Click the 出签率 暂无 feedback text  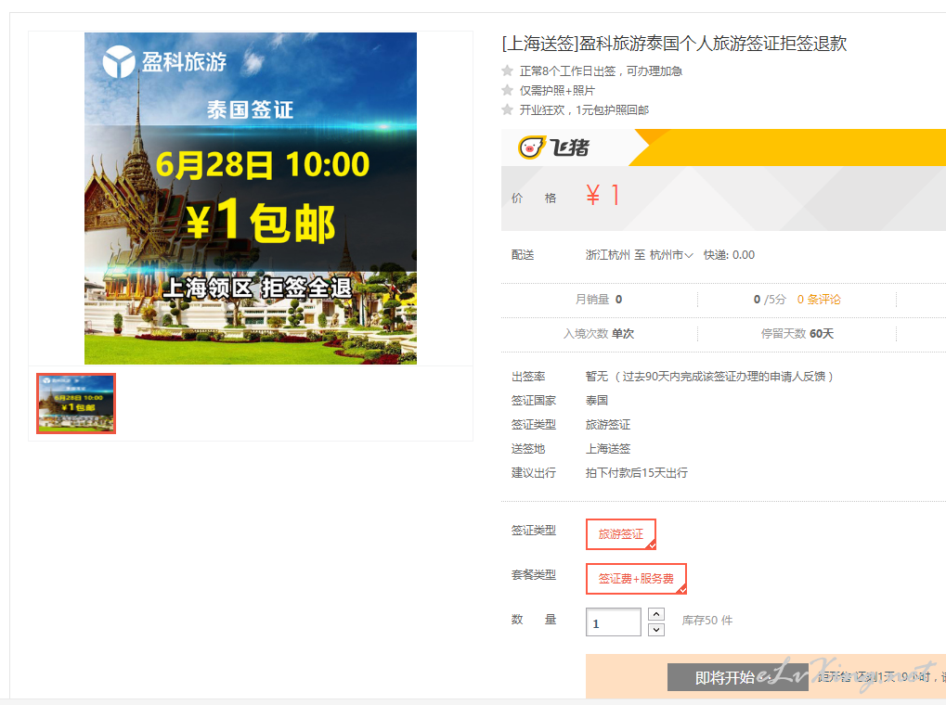pos(709,377)
